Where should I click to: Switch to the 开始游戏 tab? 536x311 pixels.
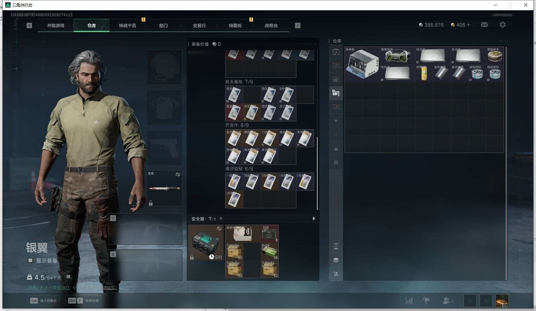(55, 26)
